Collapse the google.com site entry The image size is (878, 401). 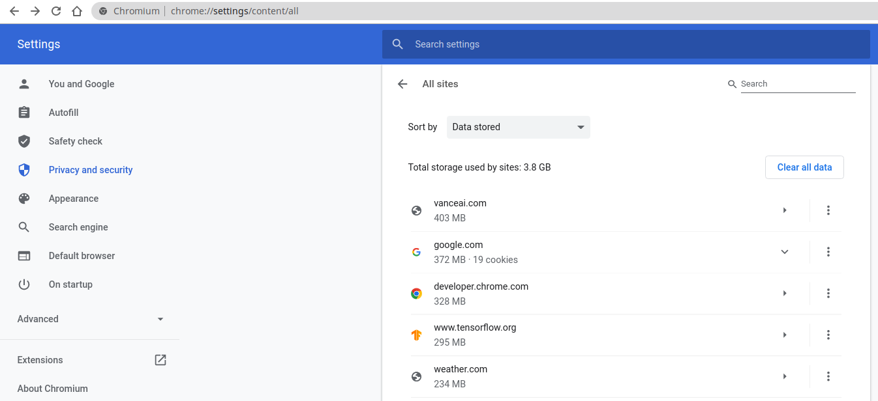point(785,252)
